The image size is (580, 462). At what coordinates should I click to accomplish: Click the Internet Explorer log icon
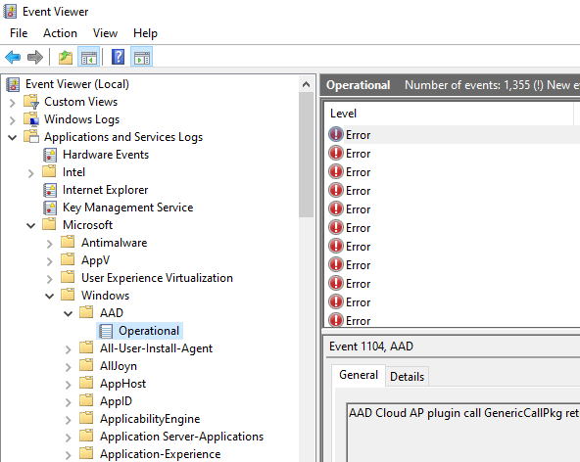(50, 190)
